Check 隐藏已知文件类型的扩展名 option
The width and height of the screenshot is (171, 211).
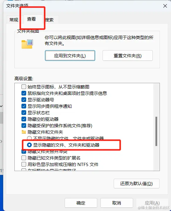[24, 158]
